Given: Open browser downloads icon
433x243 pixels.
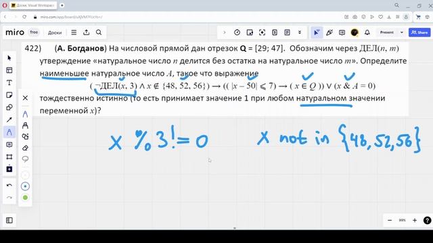Looking at the screenshot, I should click(x=389, y=17).
